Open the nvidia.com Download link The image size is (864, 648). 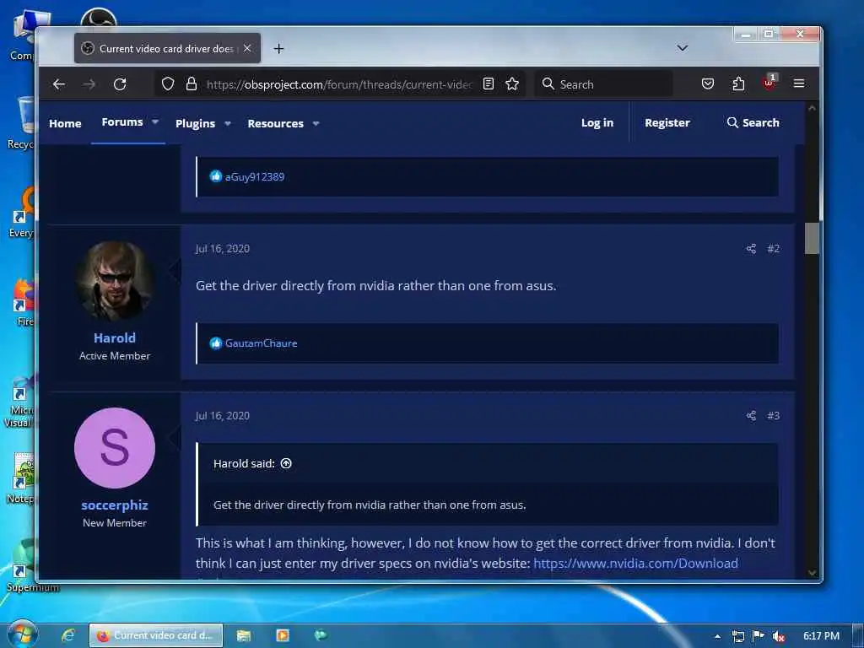tap(636, 563)
